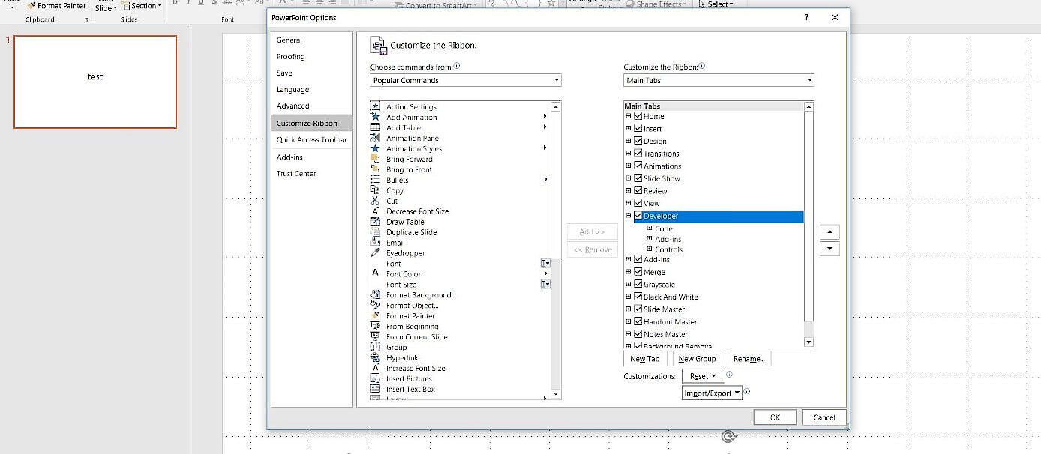
Task: Disable the Slide Master checkbox
Action: coord(639,309)
